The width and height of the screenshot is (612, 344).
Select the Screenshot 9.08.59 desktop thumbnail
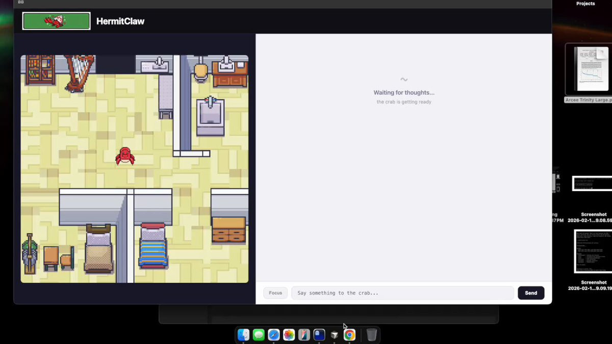pyautogui.click(x=593, y=183)
